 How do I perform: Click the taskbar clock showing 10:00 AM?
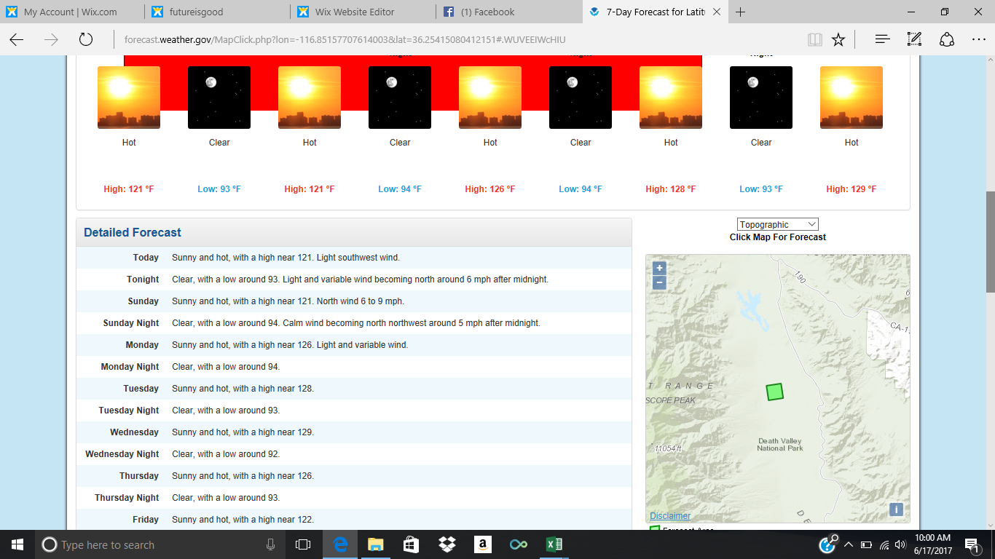[932, 544]
